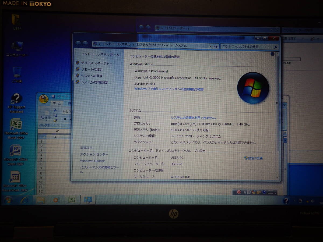The image size is (323, 242).
Task: Open デバイス マネージャー link
Action: pyautogui.click(x=97, y=63)
